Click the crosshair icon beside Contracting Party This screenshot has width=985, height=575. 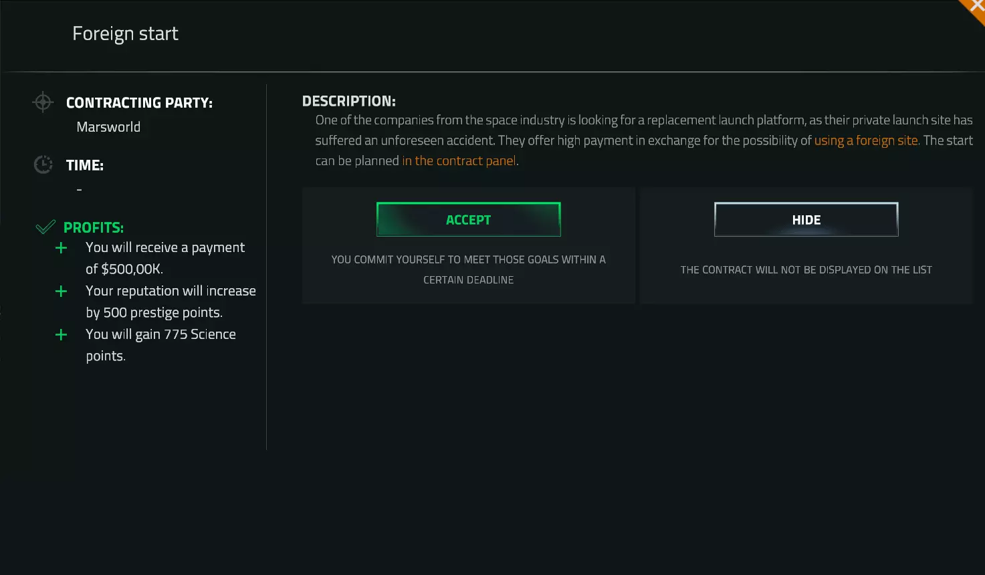pyautogui.click(x=43, y=102)
